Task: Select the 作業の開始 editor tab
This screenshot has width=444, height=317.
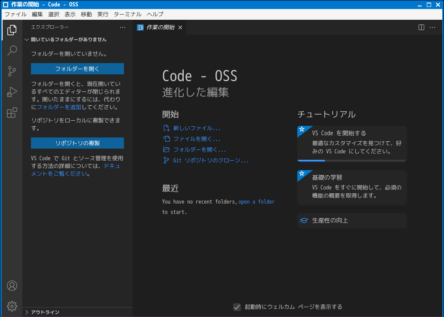Action: tap(160, 27)
